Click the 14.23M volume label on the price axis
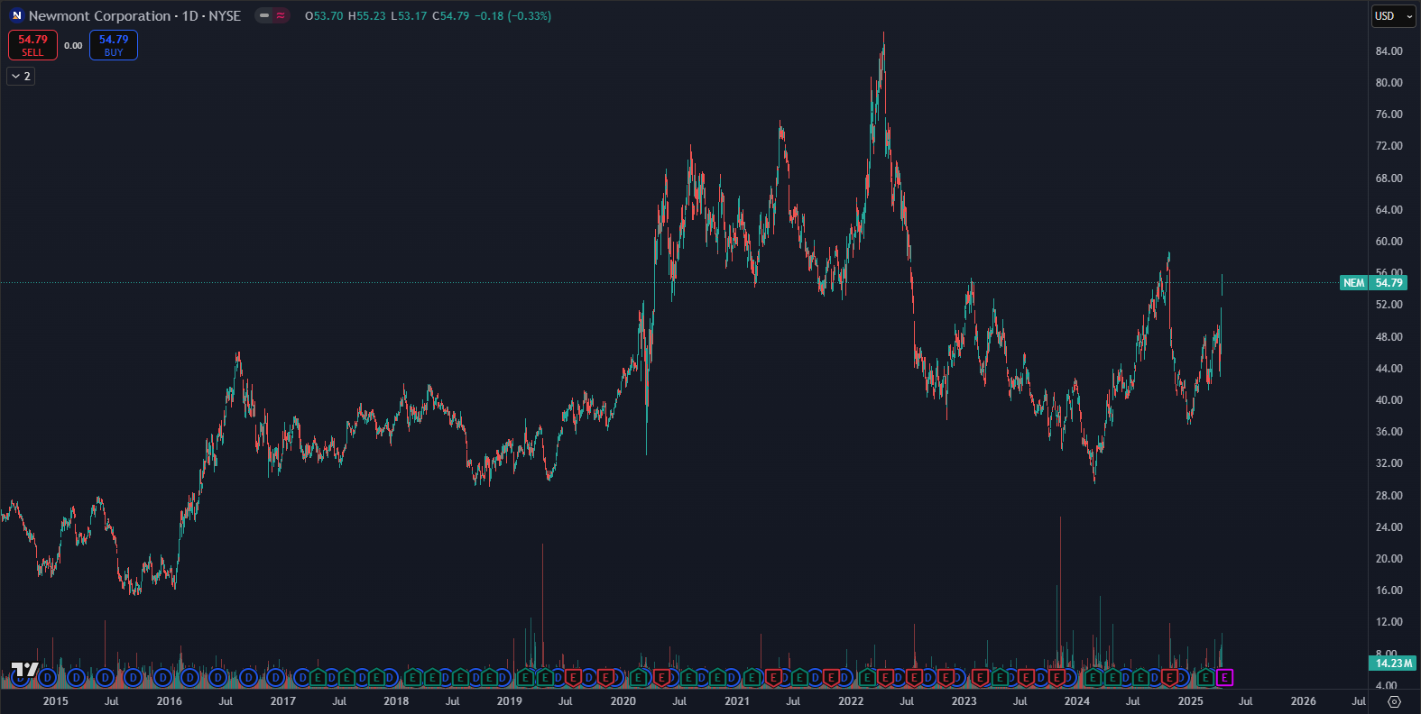The image size is (1421, 714). pos(1393,664)
